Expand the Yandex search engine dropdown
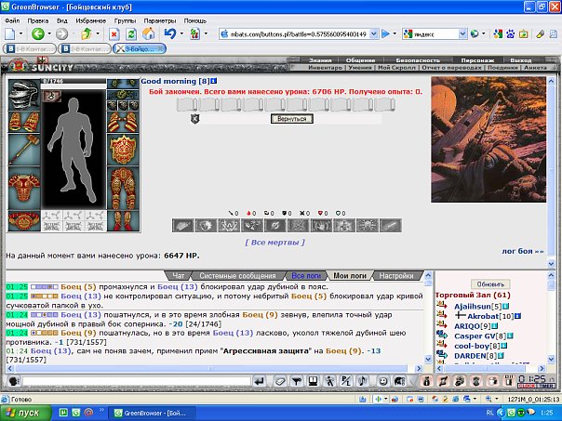The image size is (562, 421). point(462,34)
